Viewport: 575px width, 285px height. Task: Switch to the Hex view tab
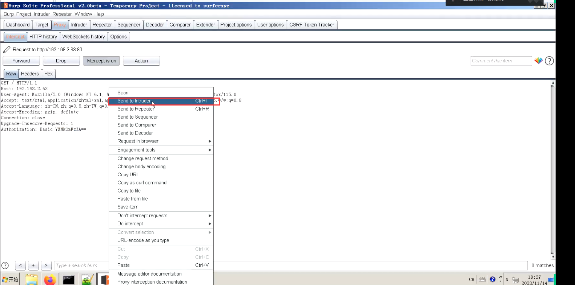tap(48, 74)
